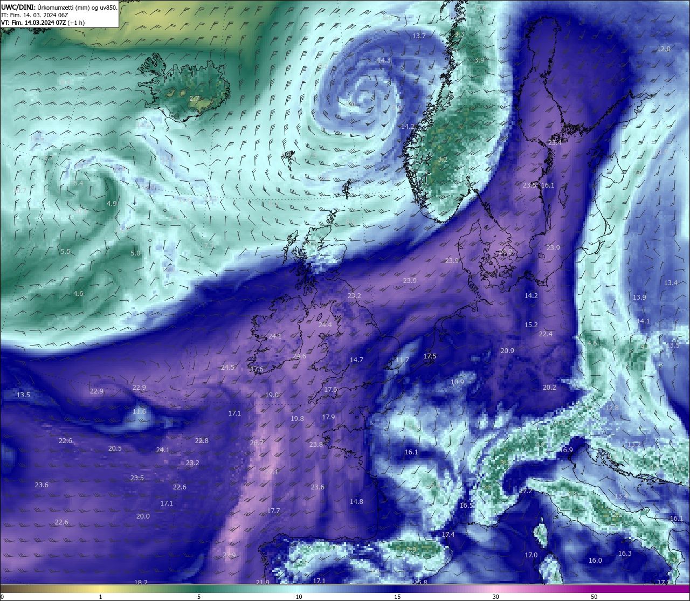Select the 27.1 value in the pink band
Image resolution: width=690 pixels, height=601 pixels.
[272, 472]
